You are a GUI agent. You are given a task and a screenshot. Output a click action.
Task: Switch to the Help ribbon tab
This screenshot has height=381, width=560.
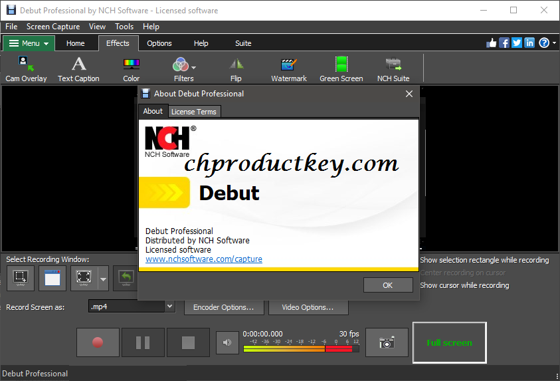201,43
